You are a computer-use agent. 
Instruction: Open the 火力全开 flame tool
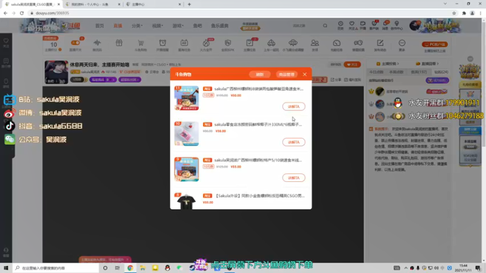tap(206, 44)
